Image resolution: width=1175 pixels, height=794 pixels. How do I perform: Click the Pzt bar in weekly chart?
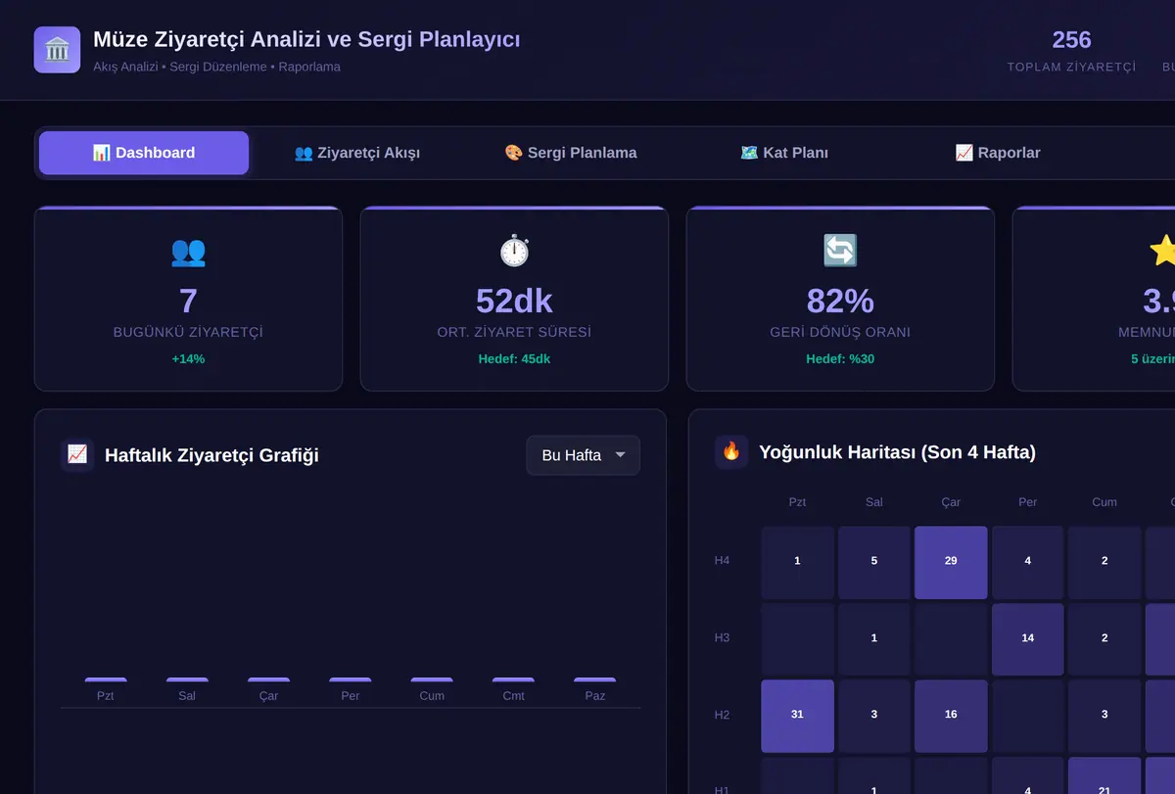pyautogui.click(x=106, y=679)
